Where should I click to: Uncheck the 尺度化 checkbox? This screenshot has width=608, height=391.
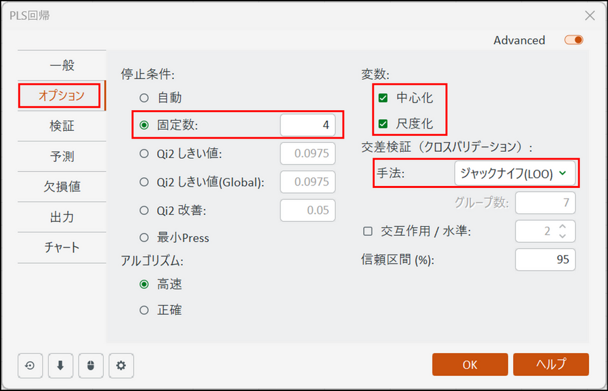coord(383,124)
